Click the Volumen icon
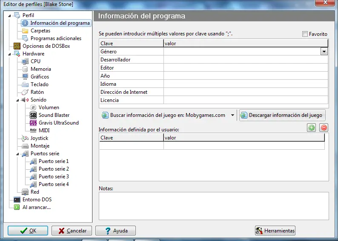Screen dimensions: 338x241 coord(33,107)
